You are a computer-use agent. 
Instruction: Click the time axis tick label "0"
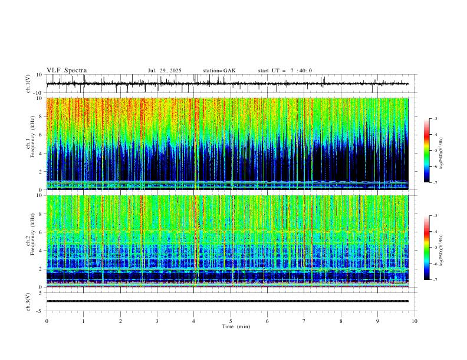click(47, 321)
